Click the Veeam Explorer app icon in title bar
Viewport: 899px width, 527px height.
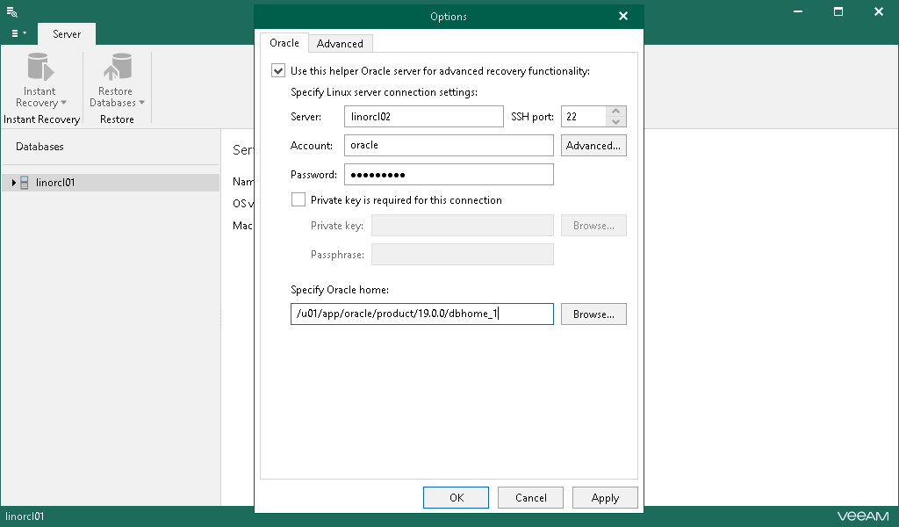pyautogui.click(x=12, y=12)
